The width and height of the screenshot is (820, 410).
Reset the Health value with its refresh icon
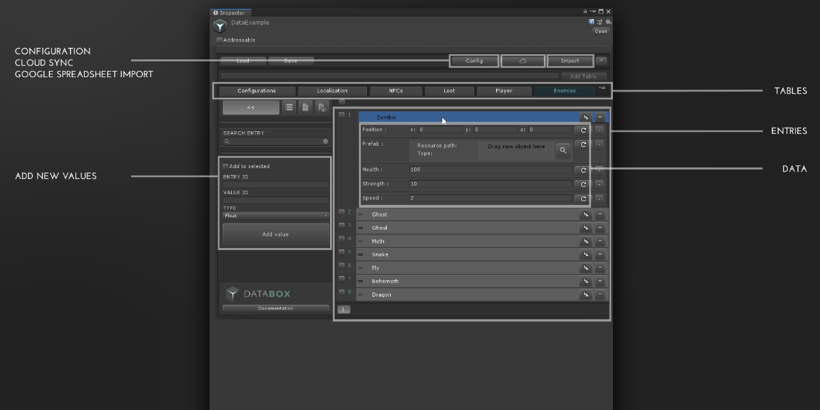584,170
